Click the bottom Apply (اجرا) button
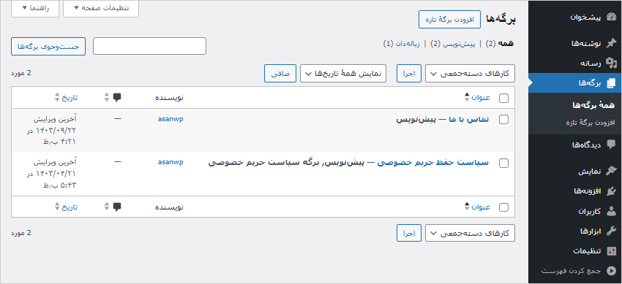The image size is (622, 284). [409, 234]
